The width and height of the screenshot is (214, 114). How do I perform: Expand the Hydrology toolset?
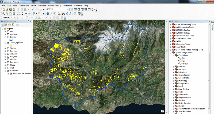pyautogui.click(x=174, y=81)
